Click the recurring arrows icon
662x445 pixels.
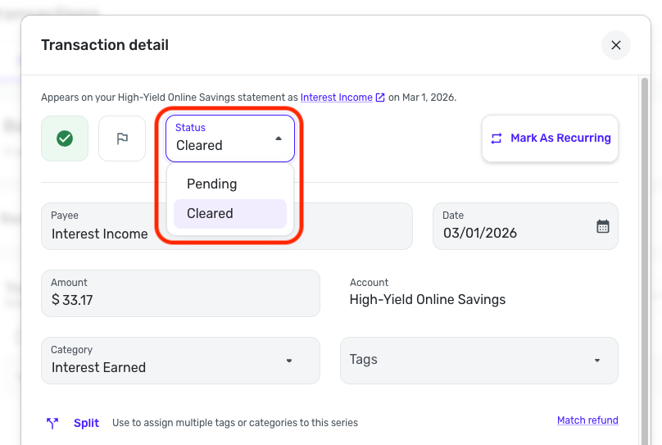pyautogui.click(x=496, y=138)
